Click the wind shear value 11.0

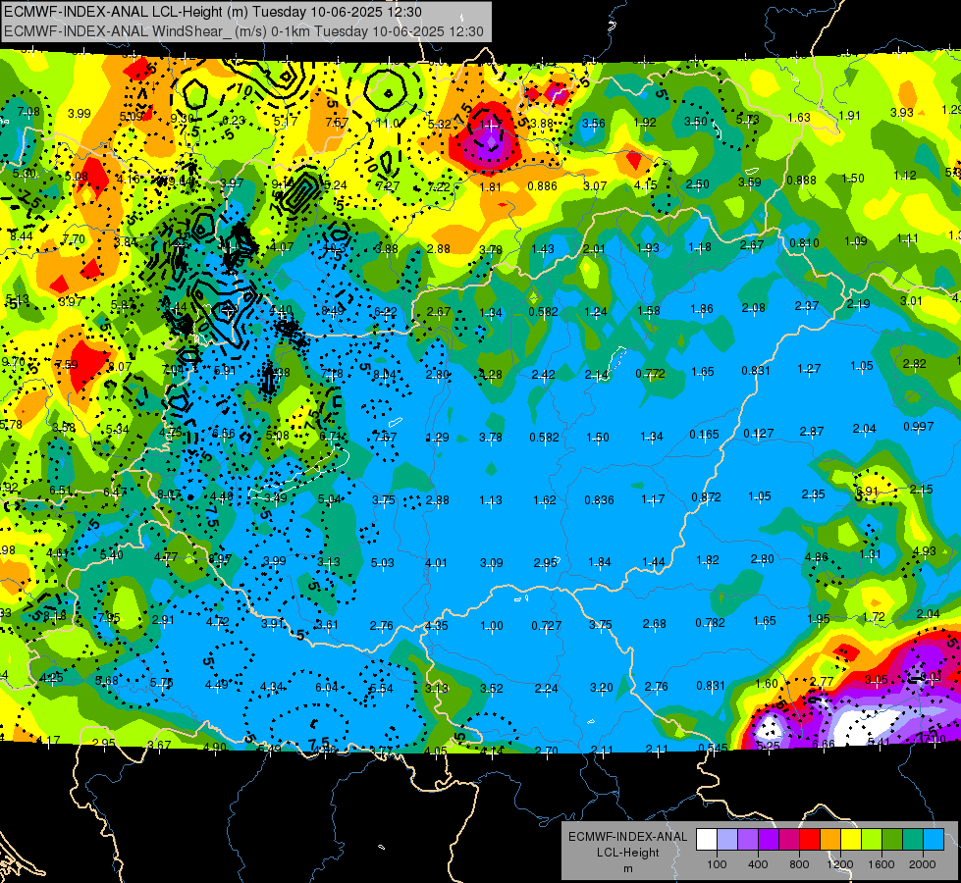click(x=388, y=124)
